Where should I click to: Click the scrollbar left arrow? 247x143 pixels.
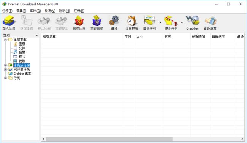click(x=44, y=139)
